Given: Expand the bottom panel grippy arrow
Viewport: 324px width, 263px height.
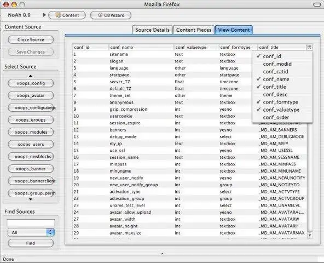Looking at the screenshot, I should pyautogui.click(x=162, y=253).
